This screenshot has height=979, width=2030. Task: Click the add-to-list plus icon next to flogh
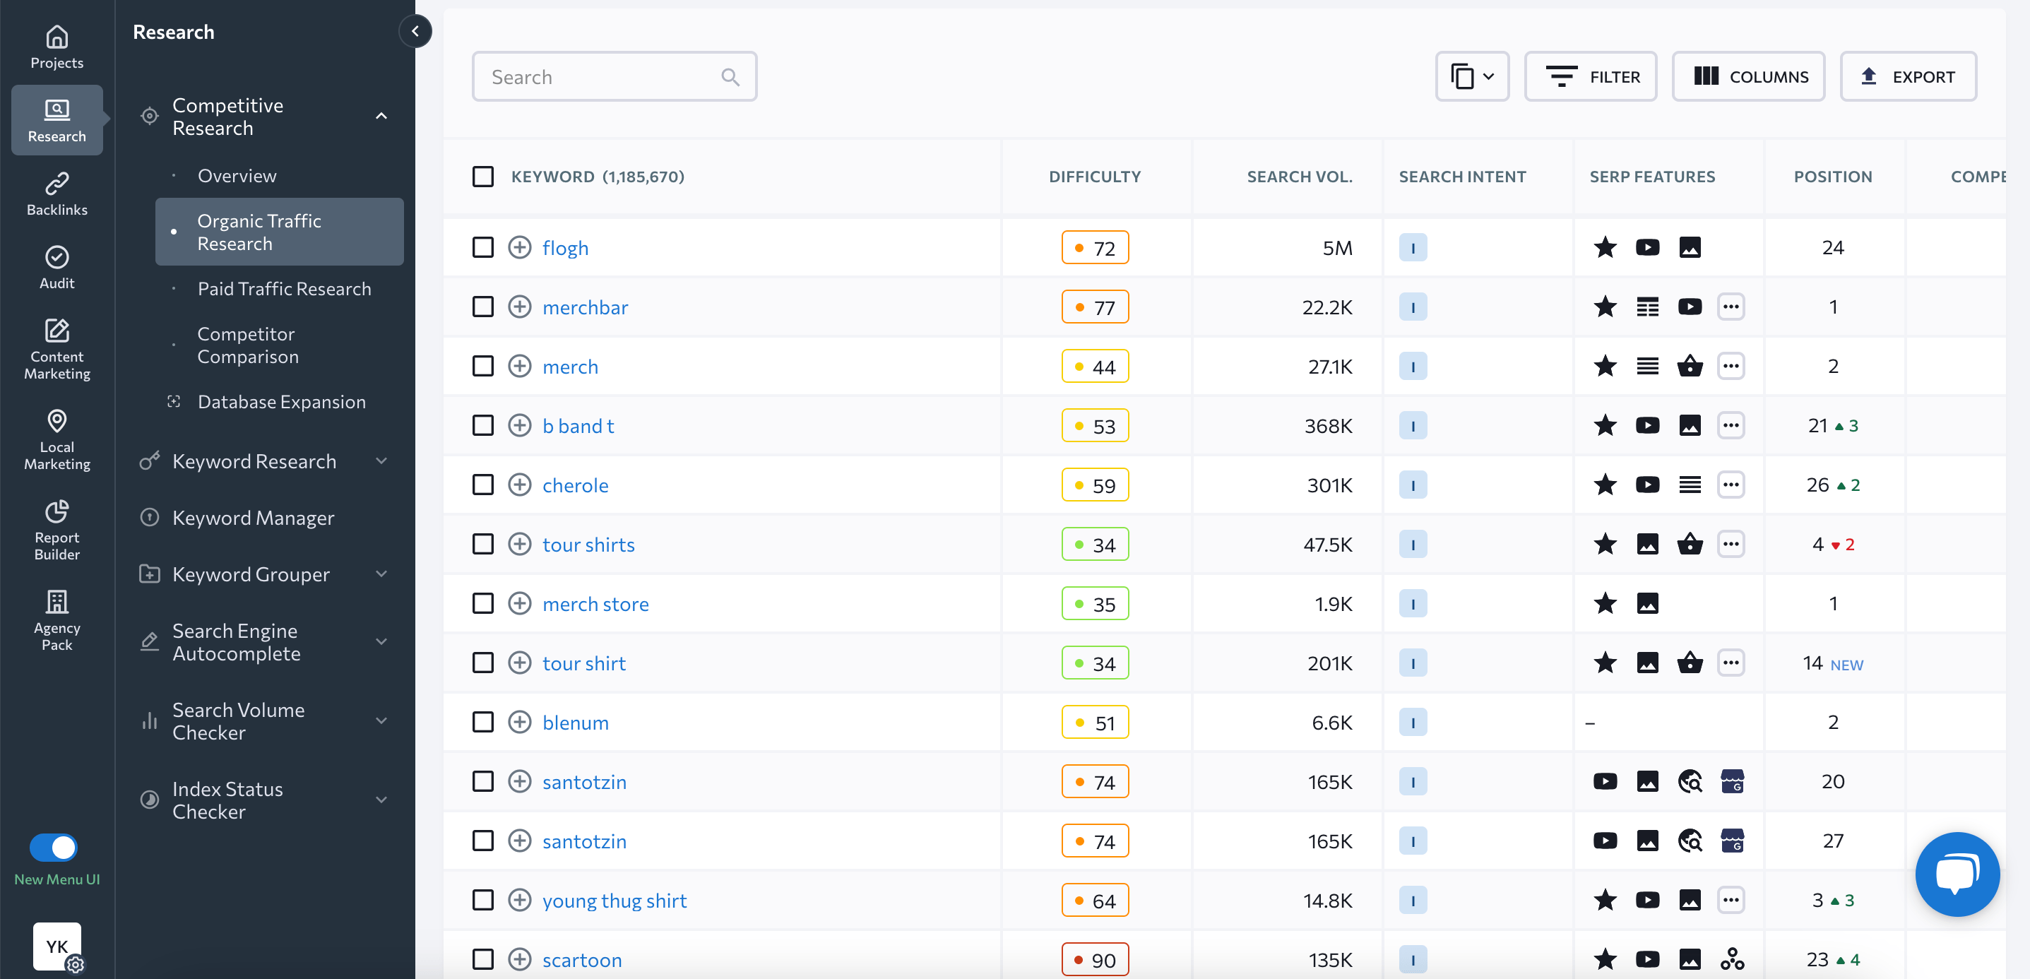[x=520, y=247]
